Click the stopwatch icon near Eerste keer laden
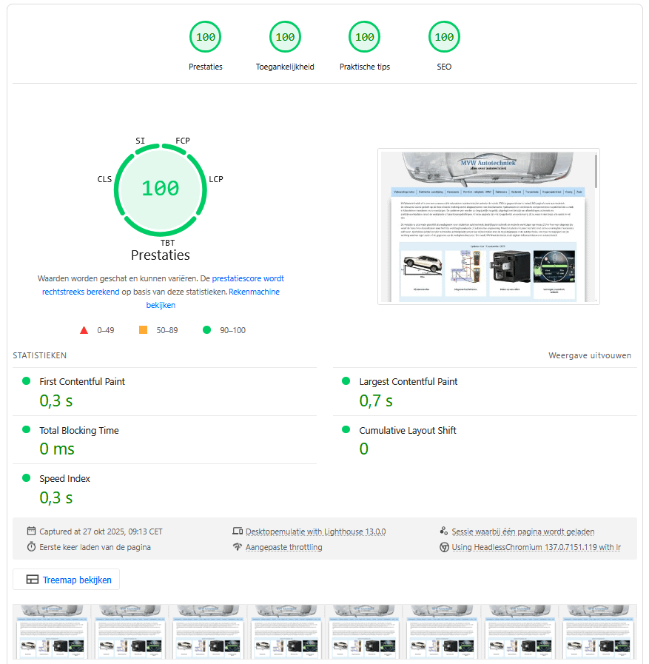The width and height of the screenshot is (649, 664). click(x=31, y=548)
